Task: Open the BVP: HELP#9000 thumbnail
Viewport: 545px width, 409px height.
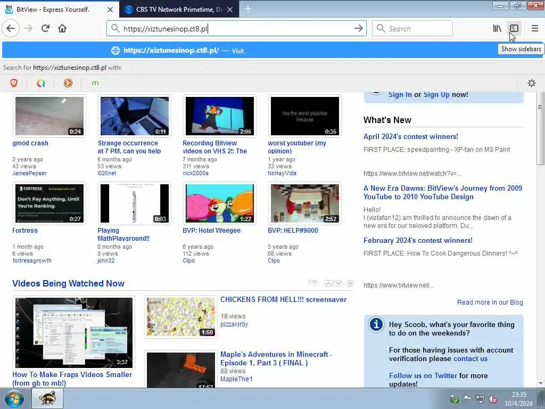Action: (305, 203)
